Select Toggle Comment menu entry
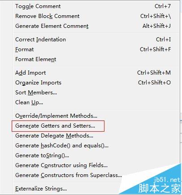This screenshot has width=182, height=195. (96, 6)
